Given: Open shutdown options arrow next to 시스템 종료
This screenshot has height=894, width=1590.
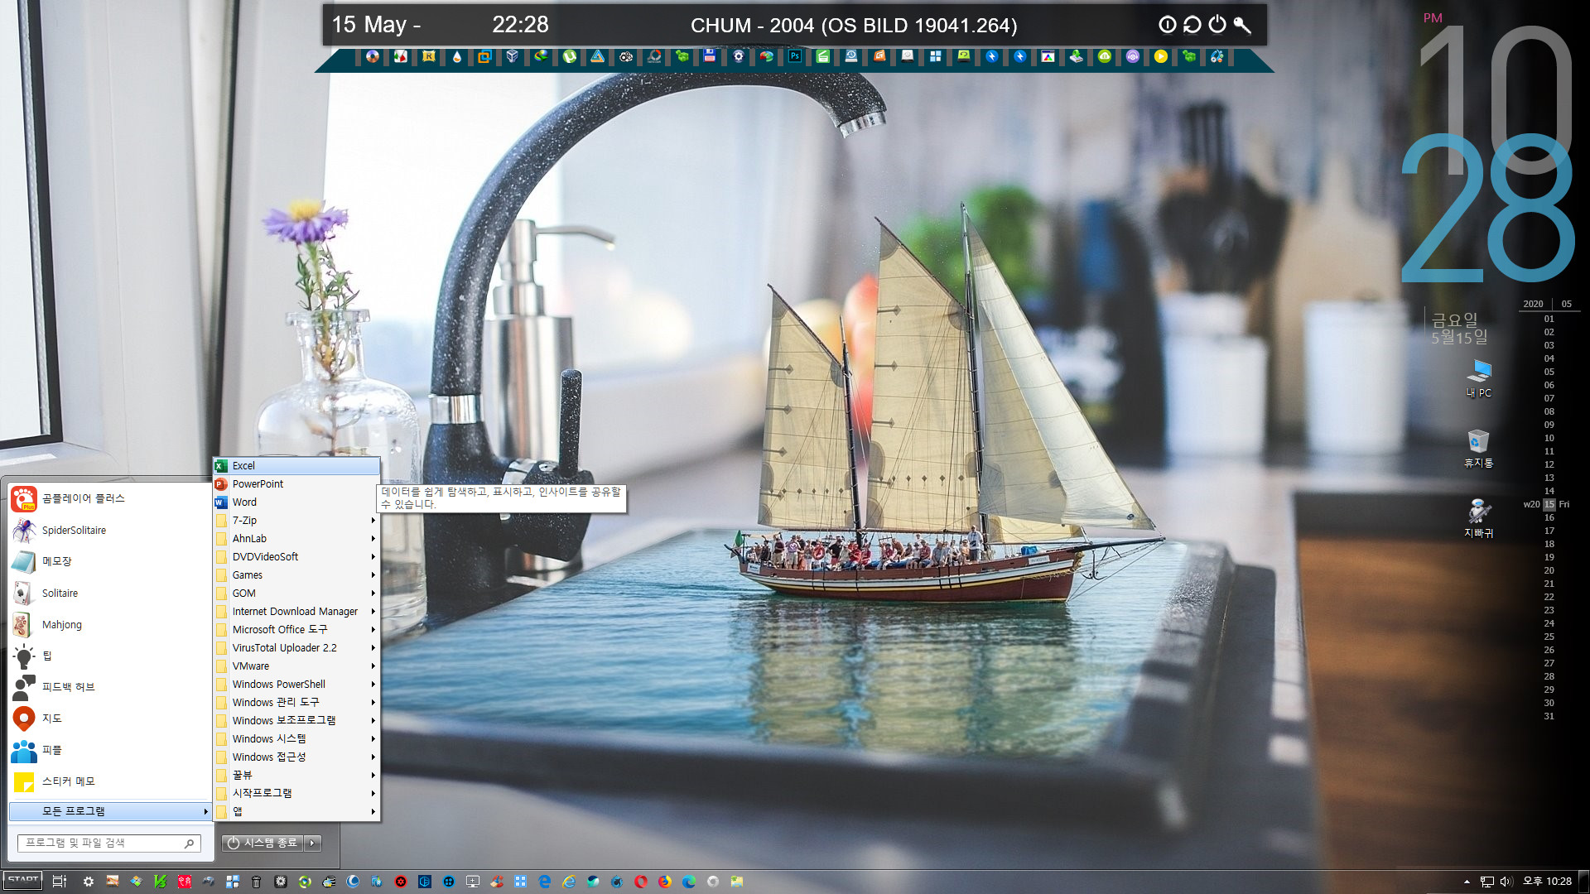Looking at the screenshot, I should 313,843.
